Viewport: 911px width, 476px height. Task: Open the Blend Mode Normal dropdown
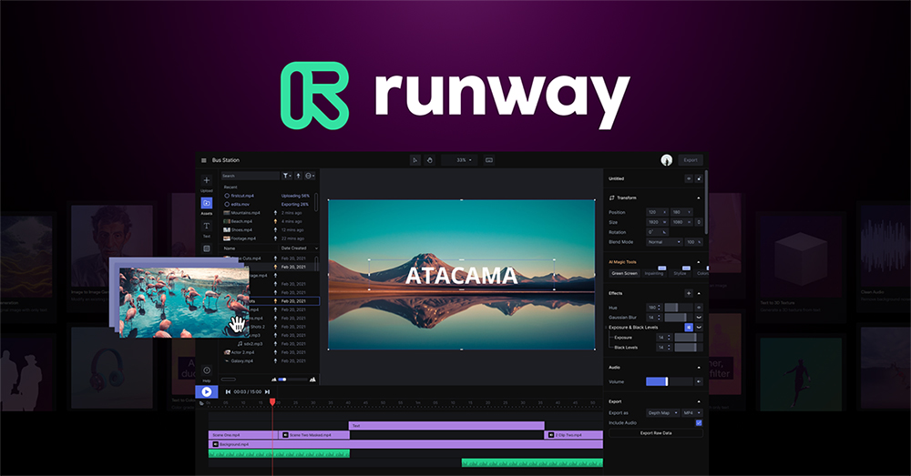click(664, 242)
